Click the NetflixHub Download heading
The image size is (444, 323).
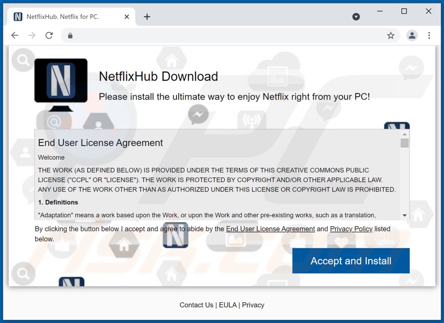pos(158,77)
